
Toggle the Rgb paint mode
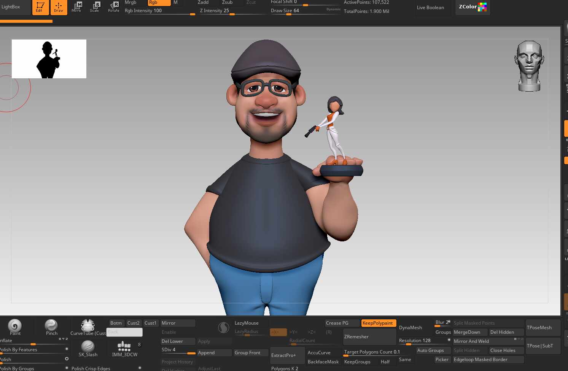click(x=159, y=3)
